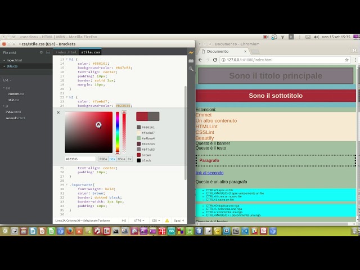This screenshot has width=360, height=270.
Task: Click the Live Preview lightning icon in Brackets
Action: [x=191, y=52]
